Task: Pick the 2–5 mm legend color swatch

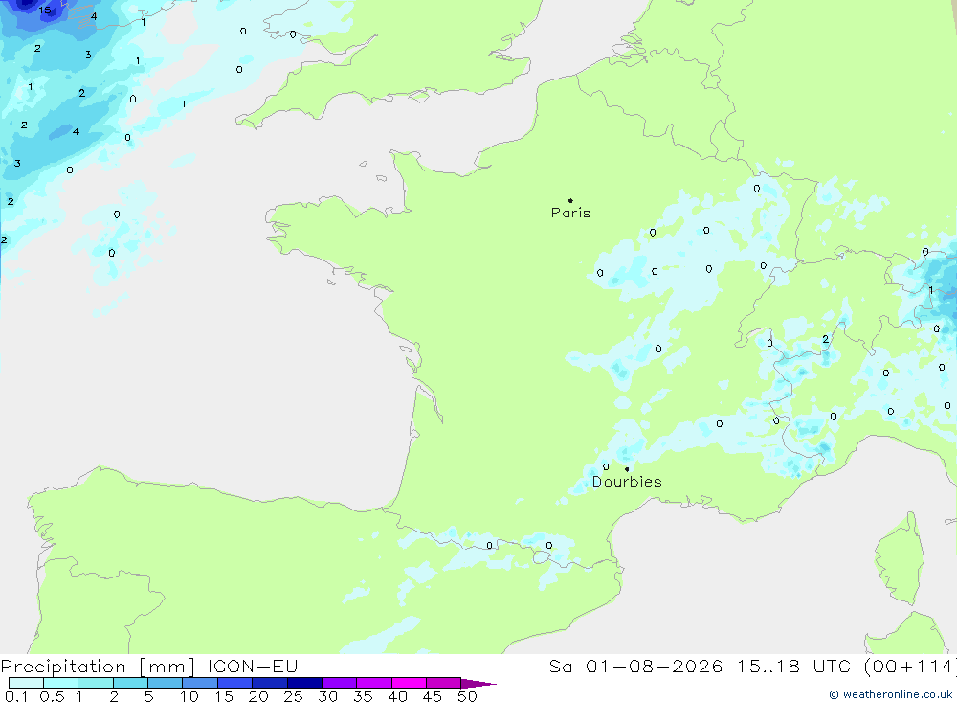Action: 130,683
